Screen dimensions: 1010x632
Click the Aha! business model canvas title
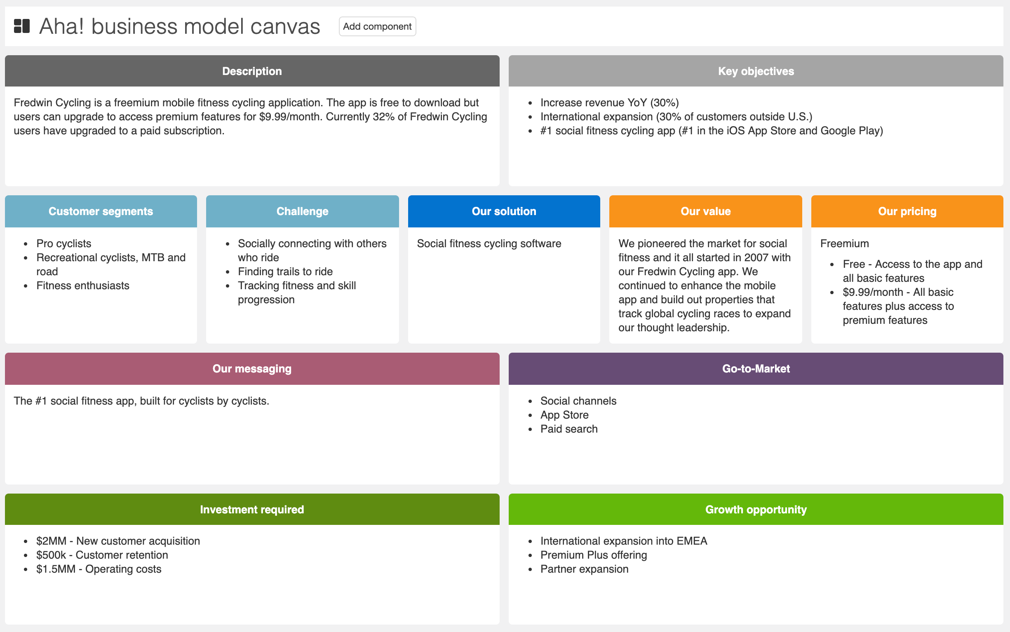179,26
